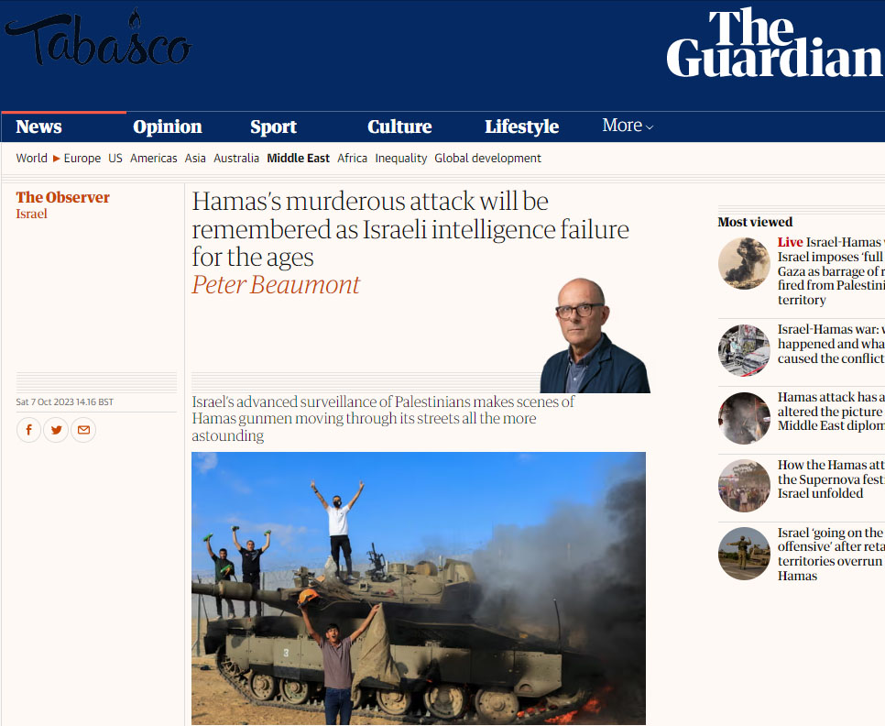Expand the More menu

[628, 126]
